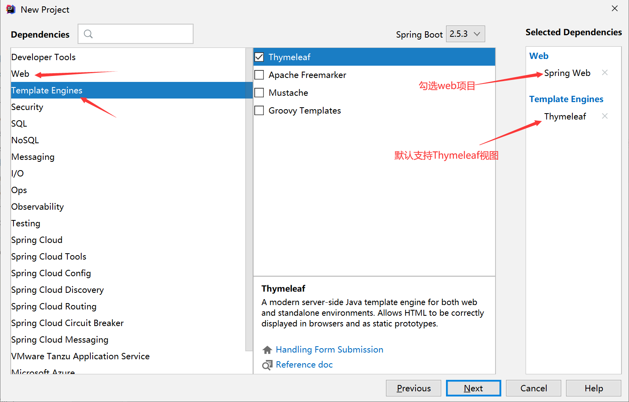Open the Security category

click(128, 107)
